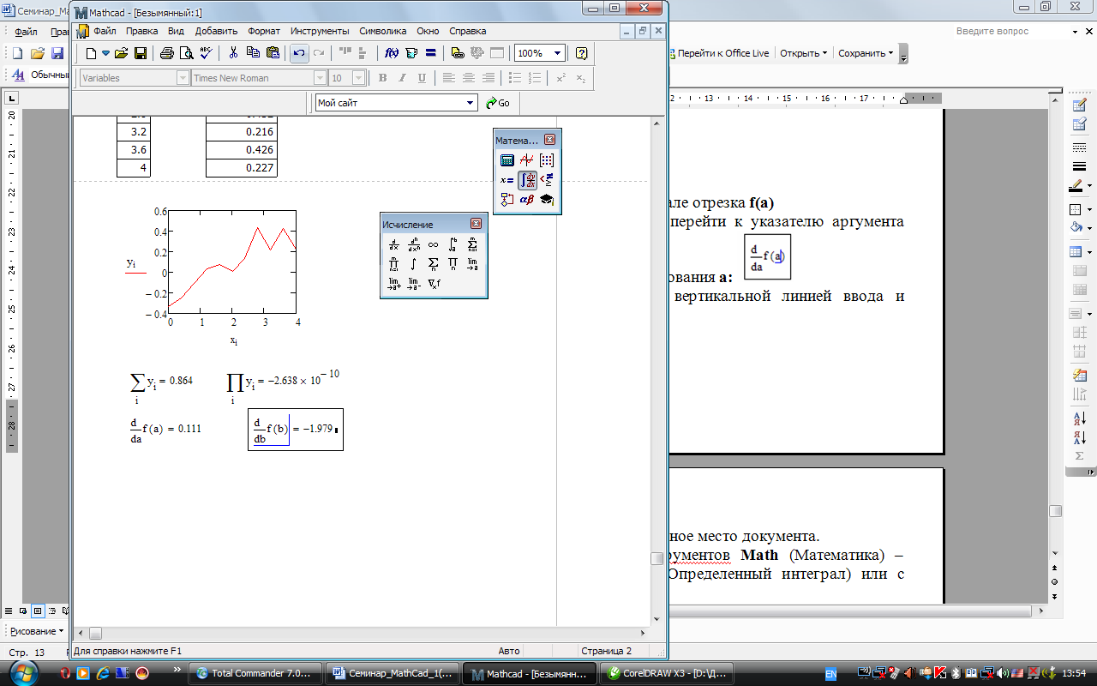Create a new Mathcad worksheet
Screen dimensions: 1097x686
tap(92, 53)
